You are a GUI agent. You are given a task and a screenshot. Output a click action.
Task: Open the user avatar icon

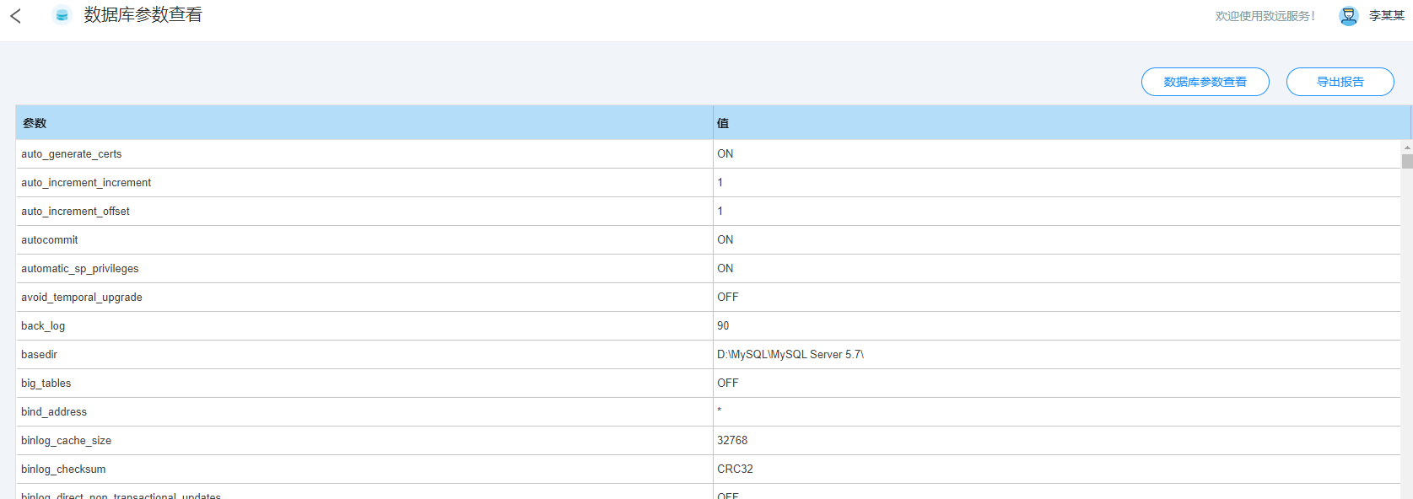[1349, 16]
